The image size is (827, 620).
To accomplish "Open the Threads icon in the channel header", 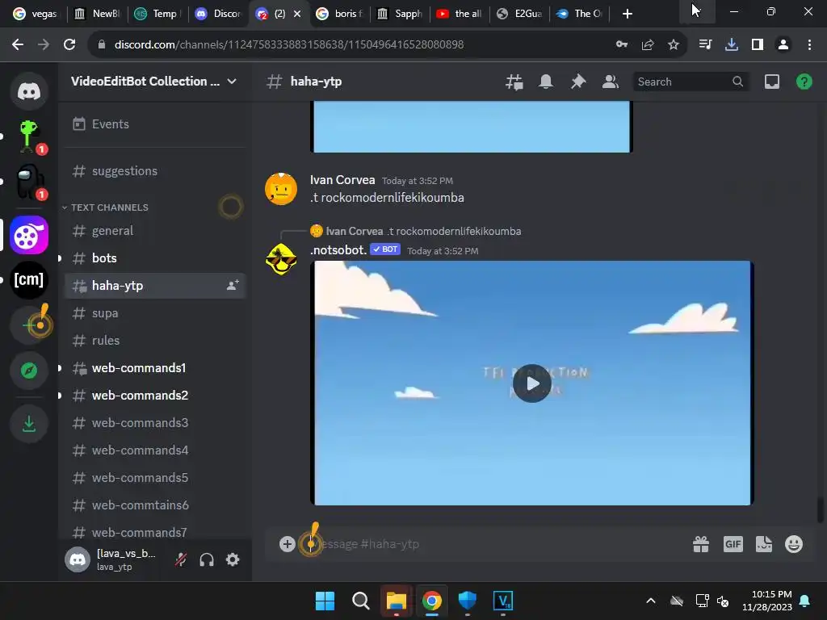I will [x=514, y=82].
